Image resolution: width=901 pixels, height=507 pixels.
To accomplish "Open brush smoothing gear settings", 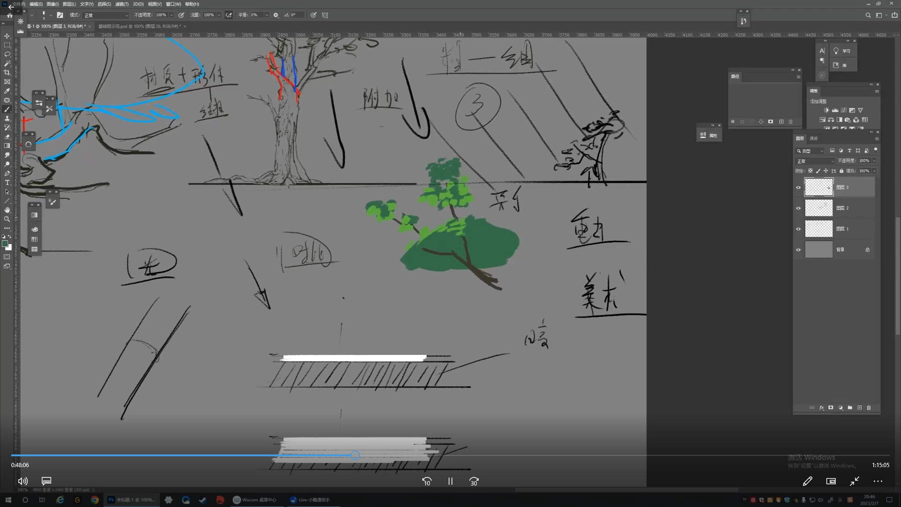I will click(x=276, y=15).
